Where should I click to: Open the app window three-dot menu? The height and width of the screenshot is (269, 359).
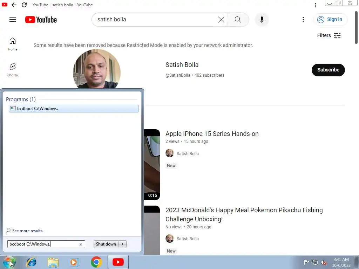click(315, 5)
